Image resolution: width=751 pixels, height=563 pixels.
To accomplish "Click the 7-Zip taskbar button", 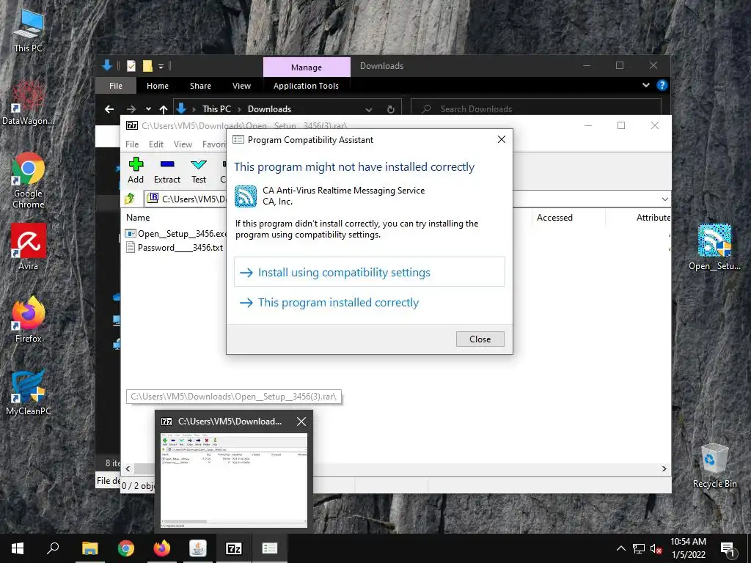I will click(x=234, y=548).
